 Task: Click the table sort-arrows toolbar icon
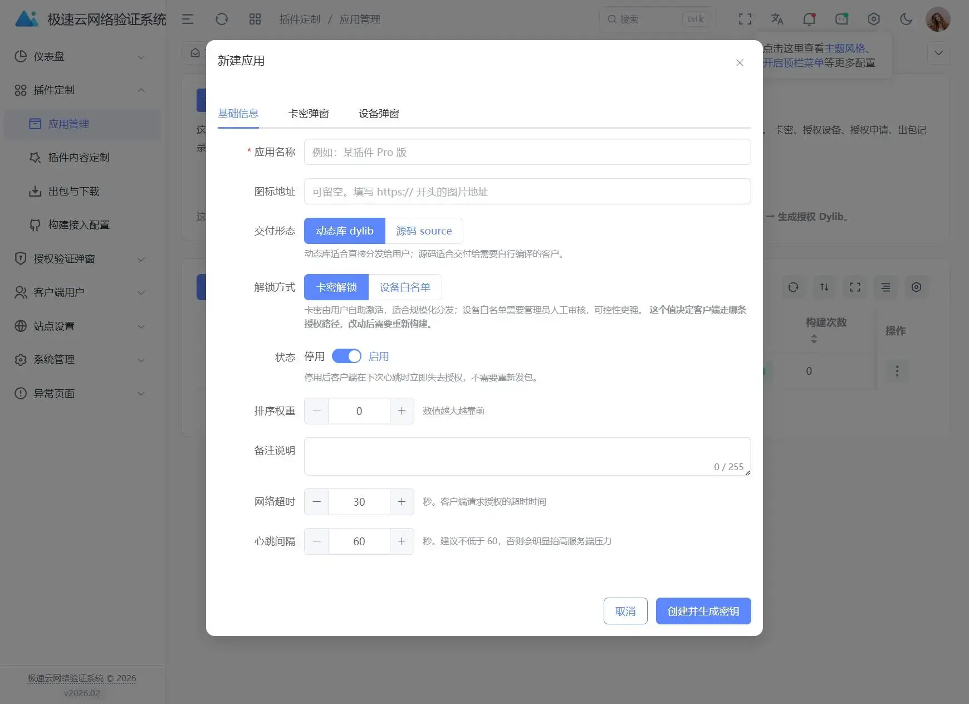(824, 287)
